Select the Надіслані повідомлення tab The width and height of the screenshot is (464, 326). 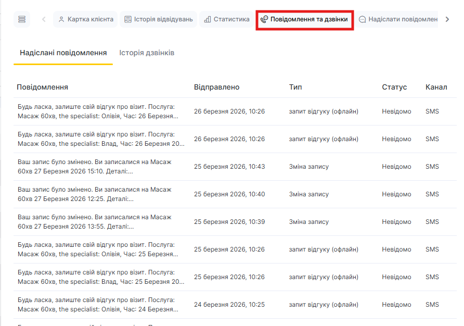click(x=63, y=53)
